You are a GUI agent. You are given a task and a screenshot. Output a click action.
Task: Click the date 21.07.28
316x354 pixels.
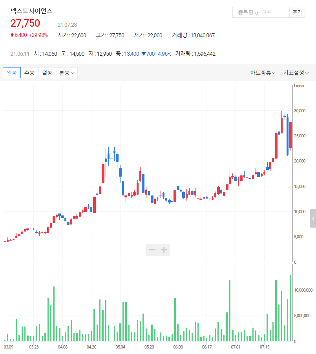(x=67, y=25)
